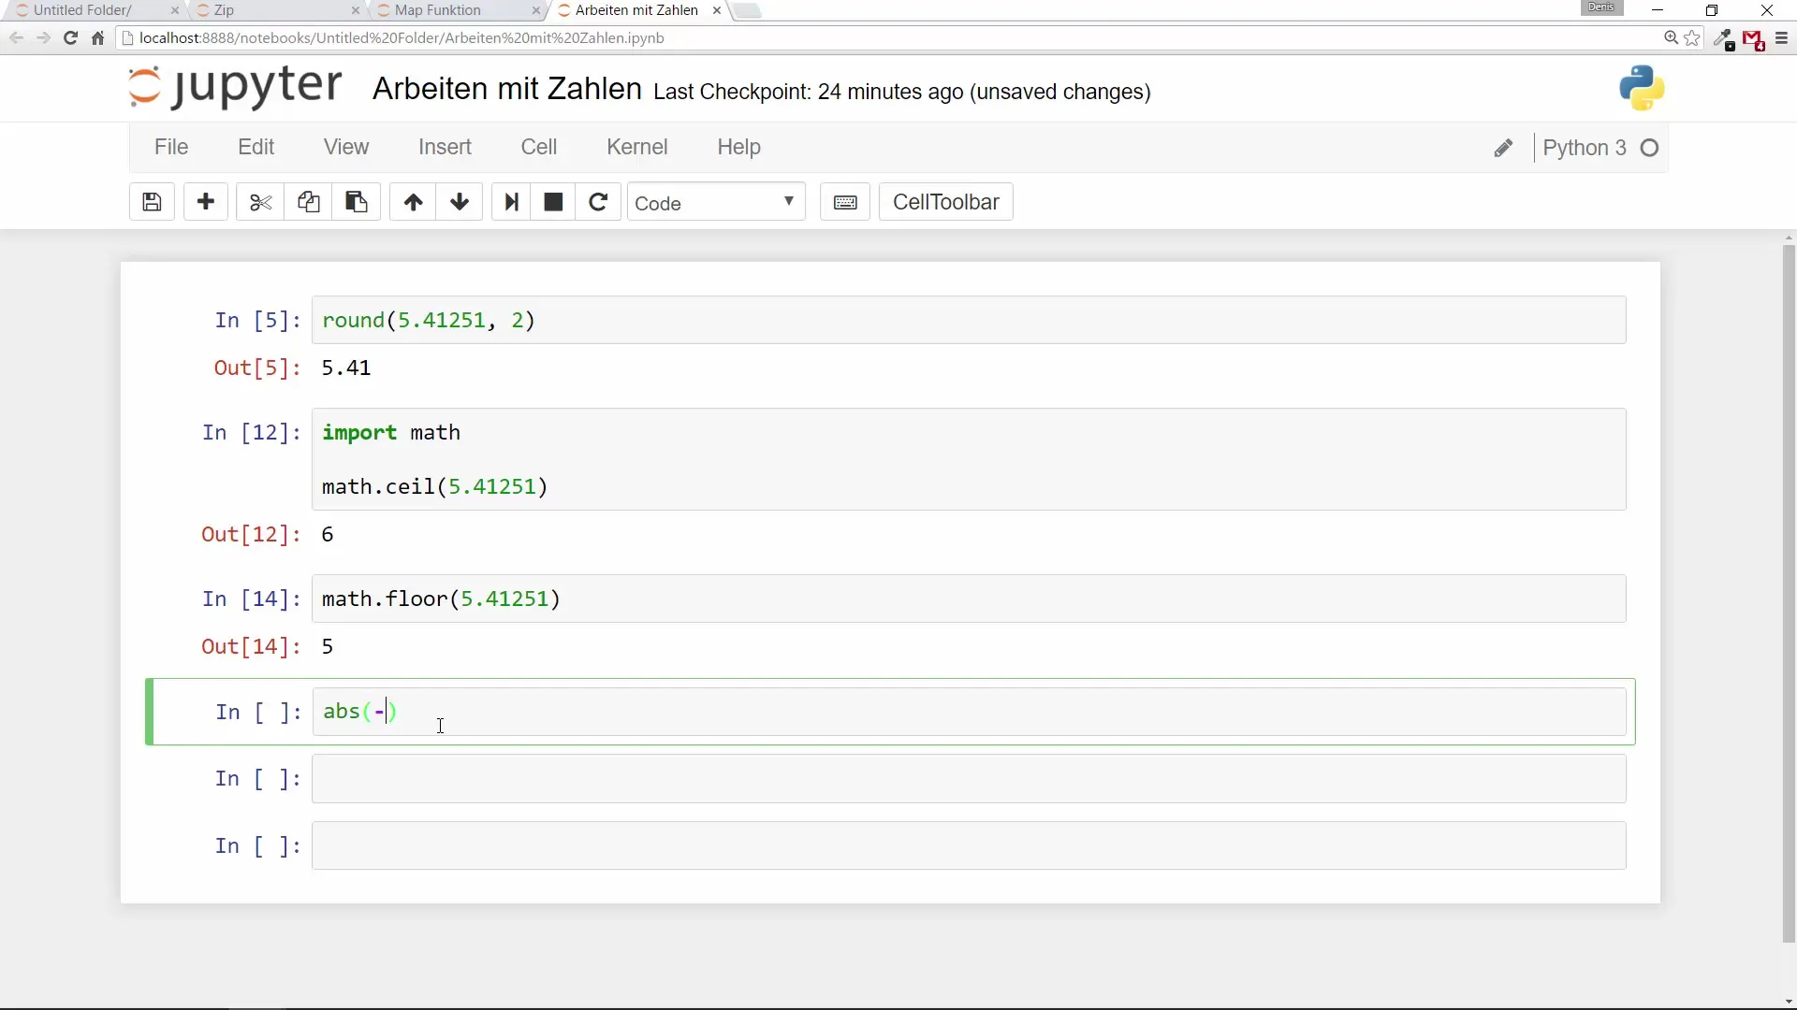Click the import math code cell
Image resolution: width=1797 pixels, height=1010 pixels.
tap(969, 459)
